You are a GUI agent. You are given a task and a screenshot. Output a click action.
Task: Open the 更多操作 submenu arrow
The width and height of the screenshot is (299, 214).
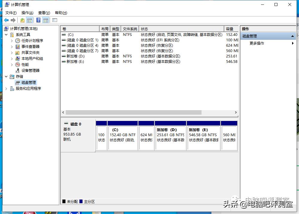(x=293, y=43)
